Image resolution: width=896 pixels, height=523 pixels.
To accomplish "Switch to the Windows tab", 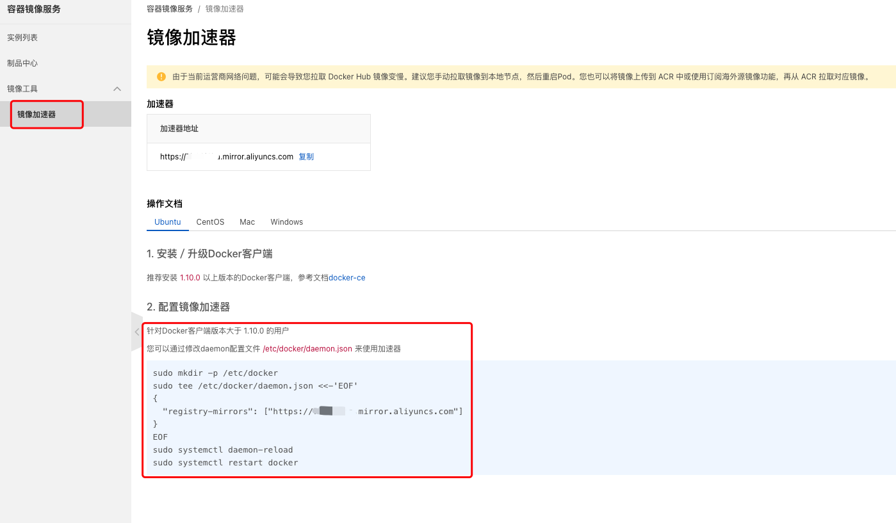I will click(286, 222).
